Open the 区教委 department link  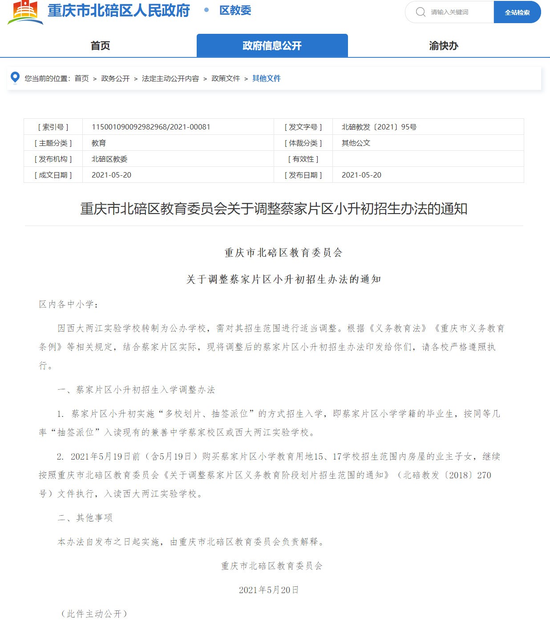click(235, 11)
